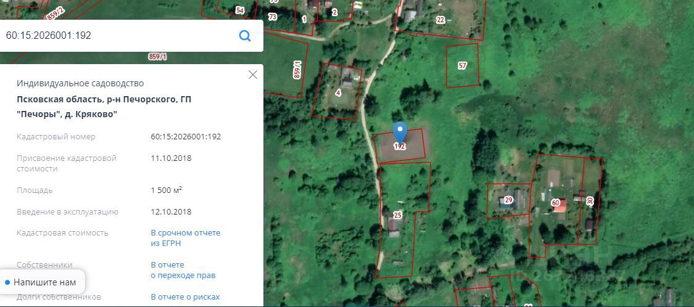Click the blue map pin marker
The image size is (694, 307).
coord(400,133)
